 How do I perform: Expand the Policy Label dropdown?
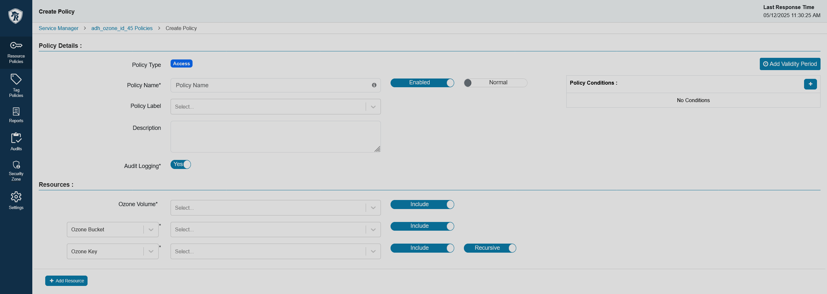click(276, 107)
